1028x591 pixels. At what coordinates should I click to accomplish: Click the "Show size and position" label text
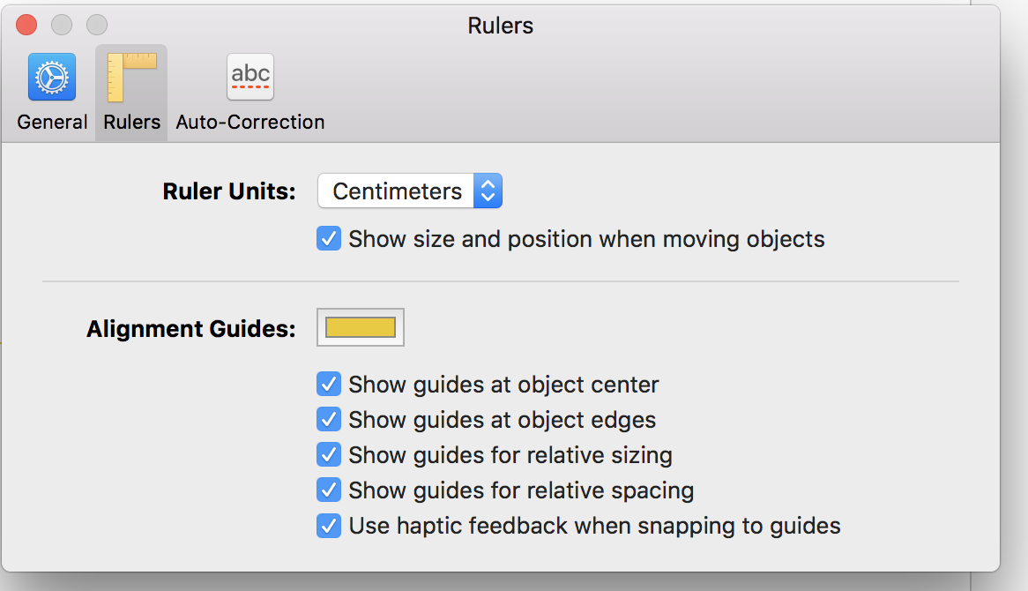click(586, 239)
